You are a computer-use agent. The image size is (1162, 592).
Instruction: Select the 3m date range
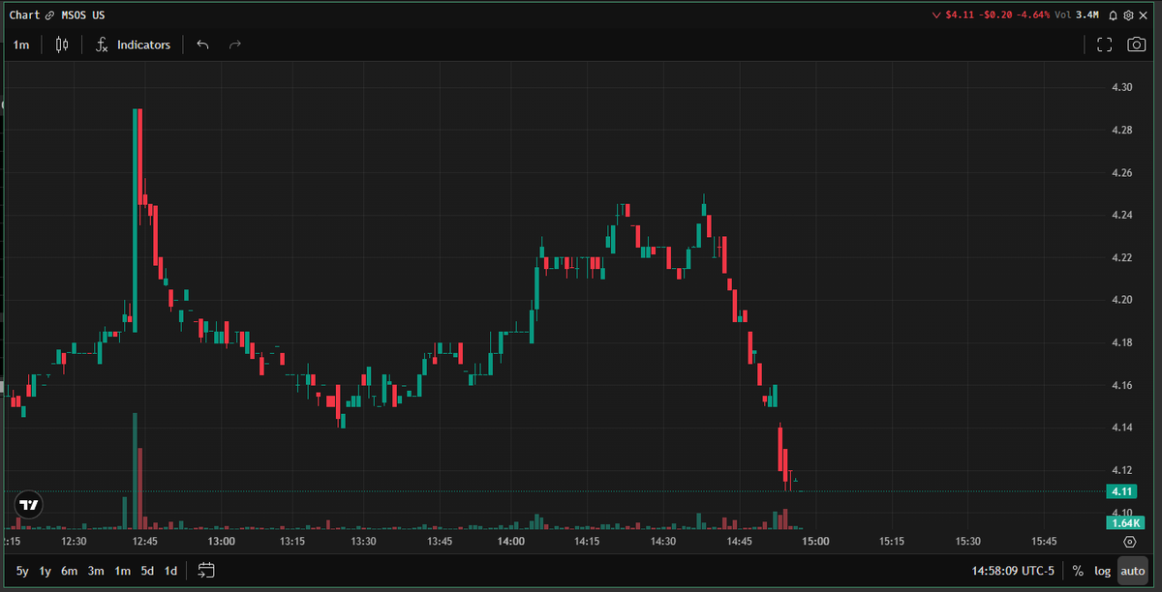(x=96, y=571)
